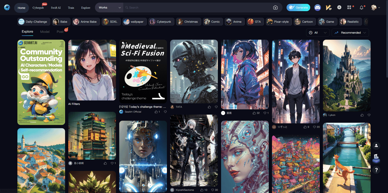Favorite Lykon's castle artwork via heart icon
Viewport: 388px width, 193px height.
(369, 115)
